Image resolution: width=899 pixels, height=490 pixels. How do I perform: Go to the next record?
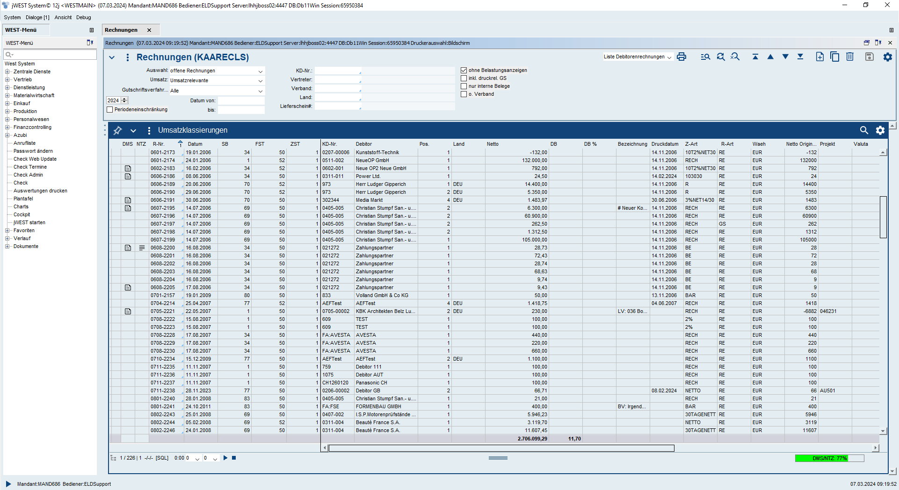coord(785,57)
